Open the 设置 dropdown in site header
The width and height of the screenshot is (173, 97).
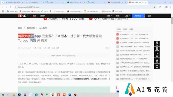[x=109, y=16]
